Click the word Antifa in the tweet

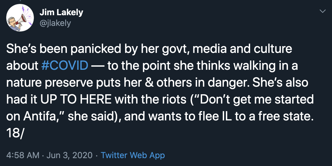click(x=39, y=116)
